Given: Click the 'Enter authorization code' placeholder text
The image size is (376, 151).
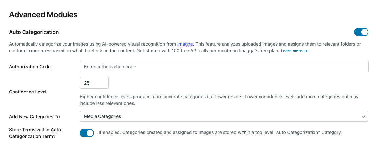Looking at the screenshot, I should click(x=110, y=67).
